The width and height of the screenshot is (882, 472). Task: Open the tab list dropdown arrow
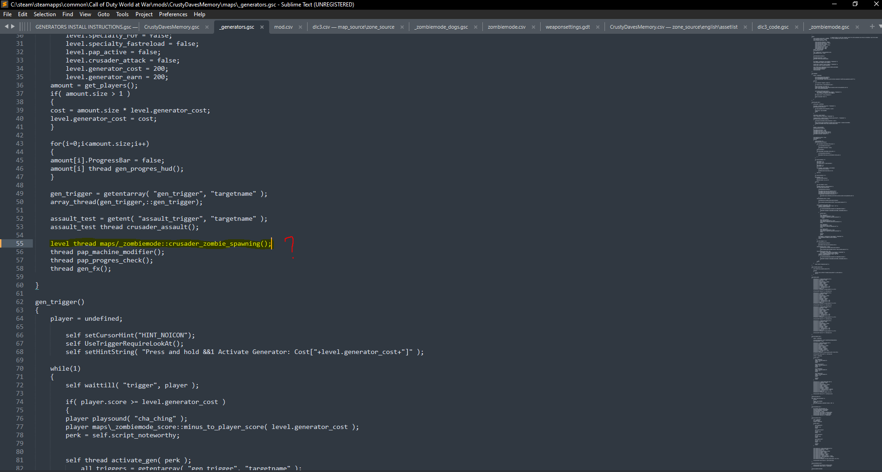880,26
